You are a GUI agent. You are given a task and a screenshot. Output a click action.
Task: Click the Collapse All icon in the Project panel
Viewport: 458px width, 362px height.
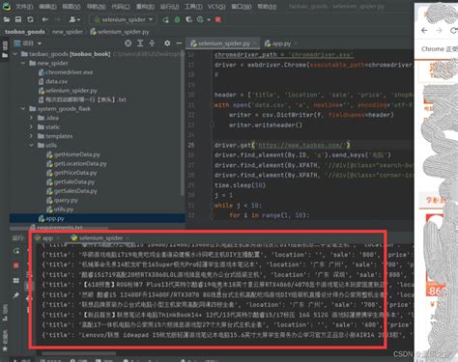(152, 43)
